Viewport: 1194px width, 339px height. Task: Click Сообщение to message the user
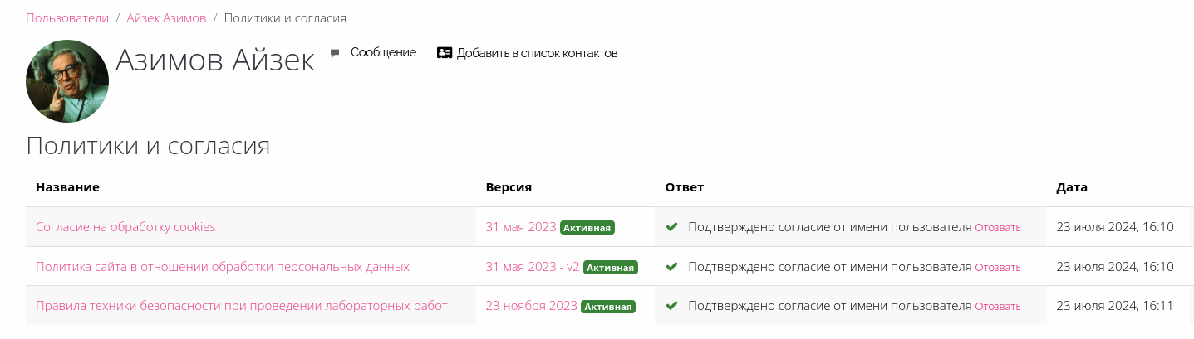(x=383, y=52)
